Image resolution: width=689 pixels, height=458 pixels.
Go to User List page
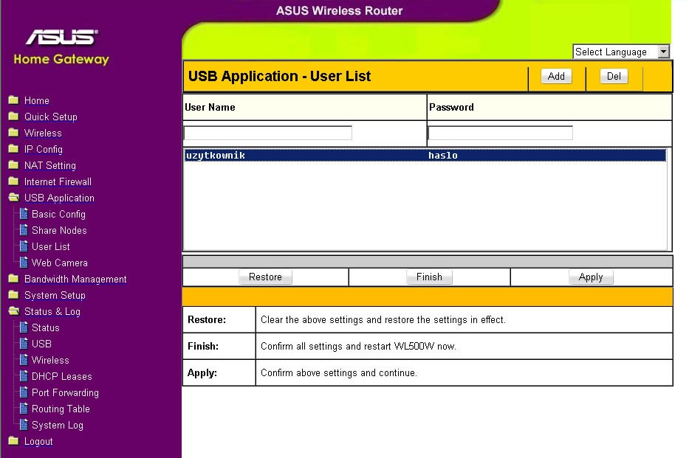pos(51,246)
